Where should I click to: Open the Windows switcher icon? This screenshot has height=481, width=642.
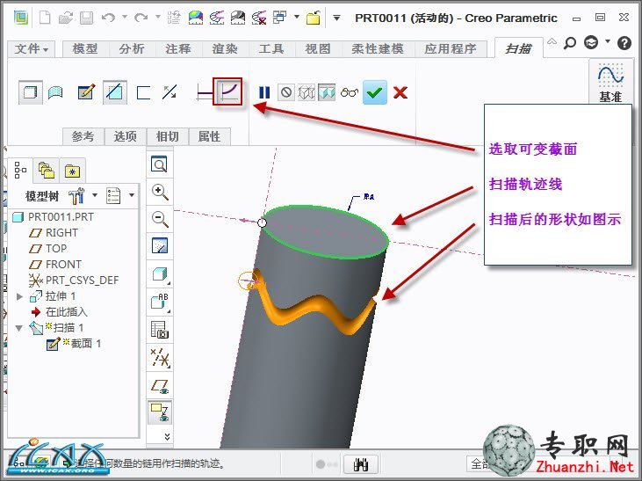[x=279, y=18]
